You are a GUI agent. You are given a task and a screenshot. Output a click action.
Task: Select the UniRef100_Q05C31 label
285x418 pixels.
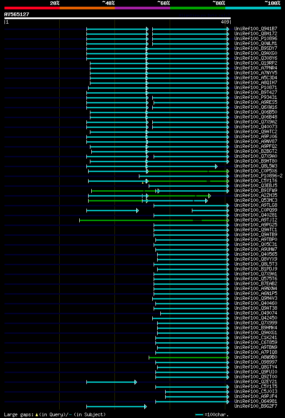point(256,245)
